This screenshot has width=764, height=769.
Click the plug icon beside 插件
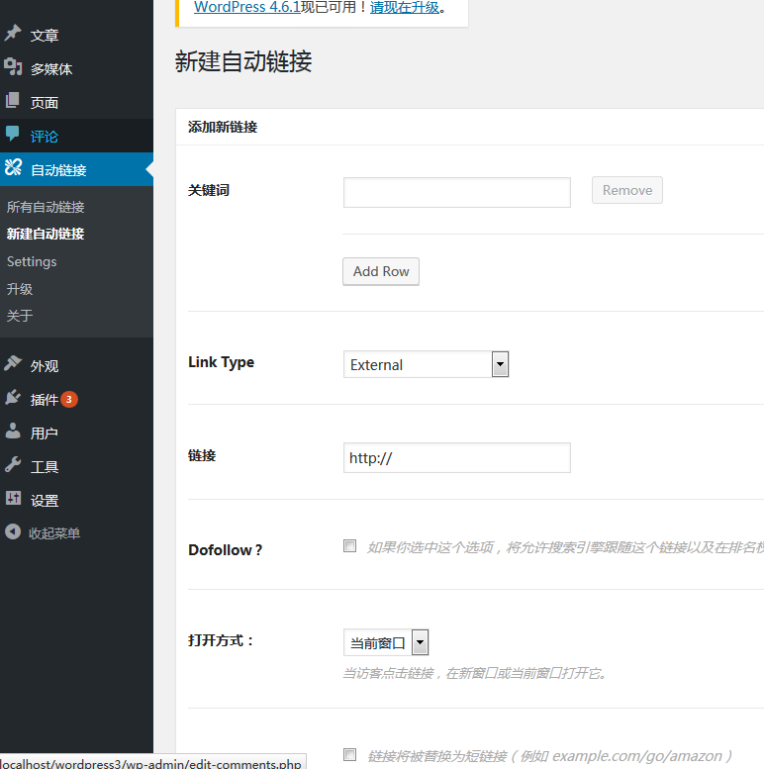[13, 399]
